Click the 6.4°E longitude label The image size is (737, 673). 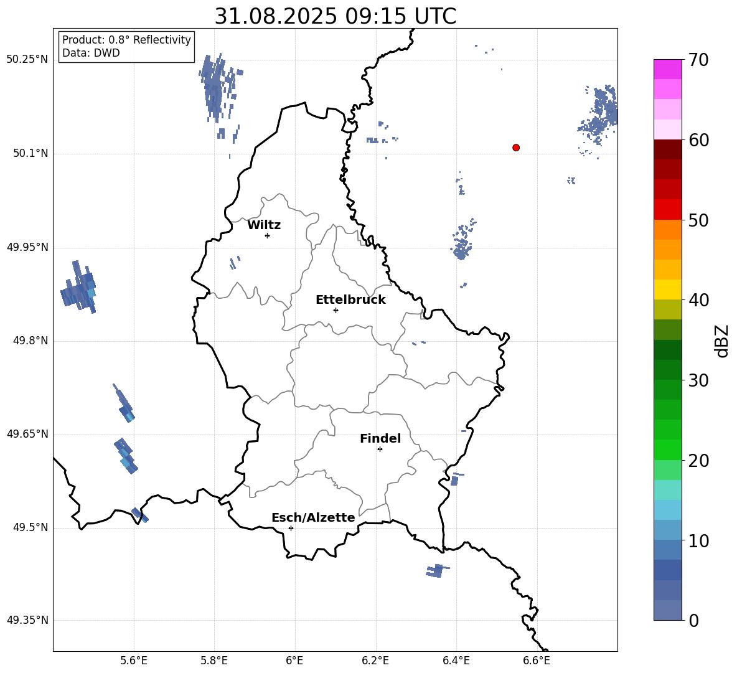click(456, 661)
